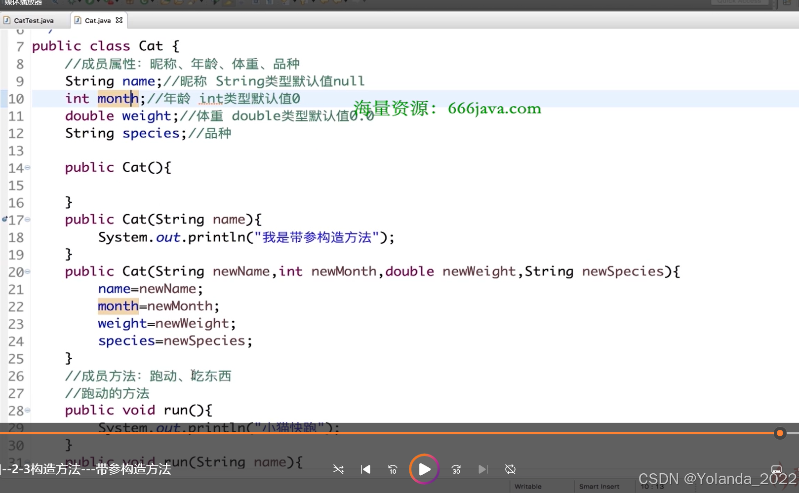Click 'Smart Insert' status bar entry
Image resolution: width=799 pixels, height=493 pixels.
tap(599, 487)
